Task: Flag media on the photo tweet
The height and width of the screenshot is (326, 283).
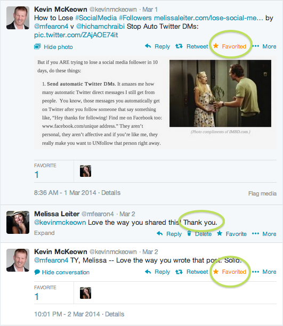Action: (262, 193)
